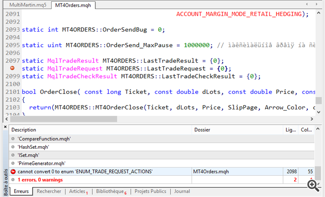This screenshot has width=325, height=197.
Task: Select the 'cannot convert 0 to enum' error row
Action: click(162, 171)
